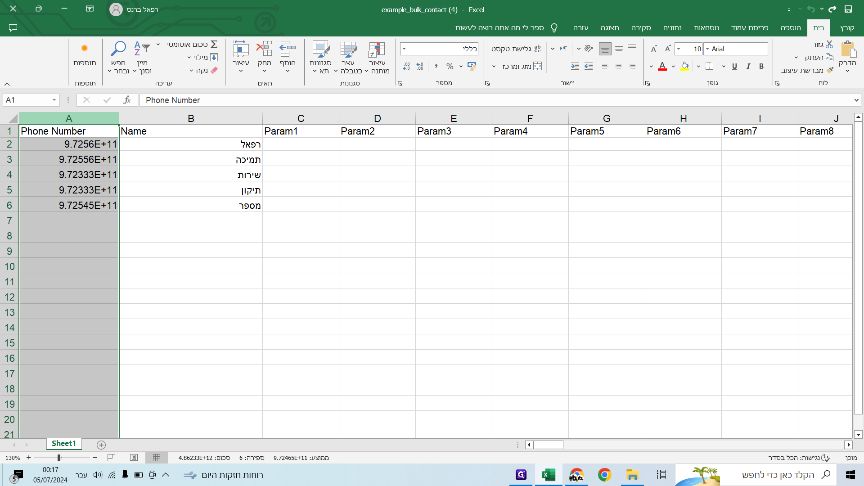This screenshot has height=486, width=864.
Task: Add a new sheet with plus icon
Action: pyautogui.click(x=101, y=445)
